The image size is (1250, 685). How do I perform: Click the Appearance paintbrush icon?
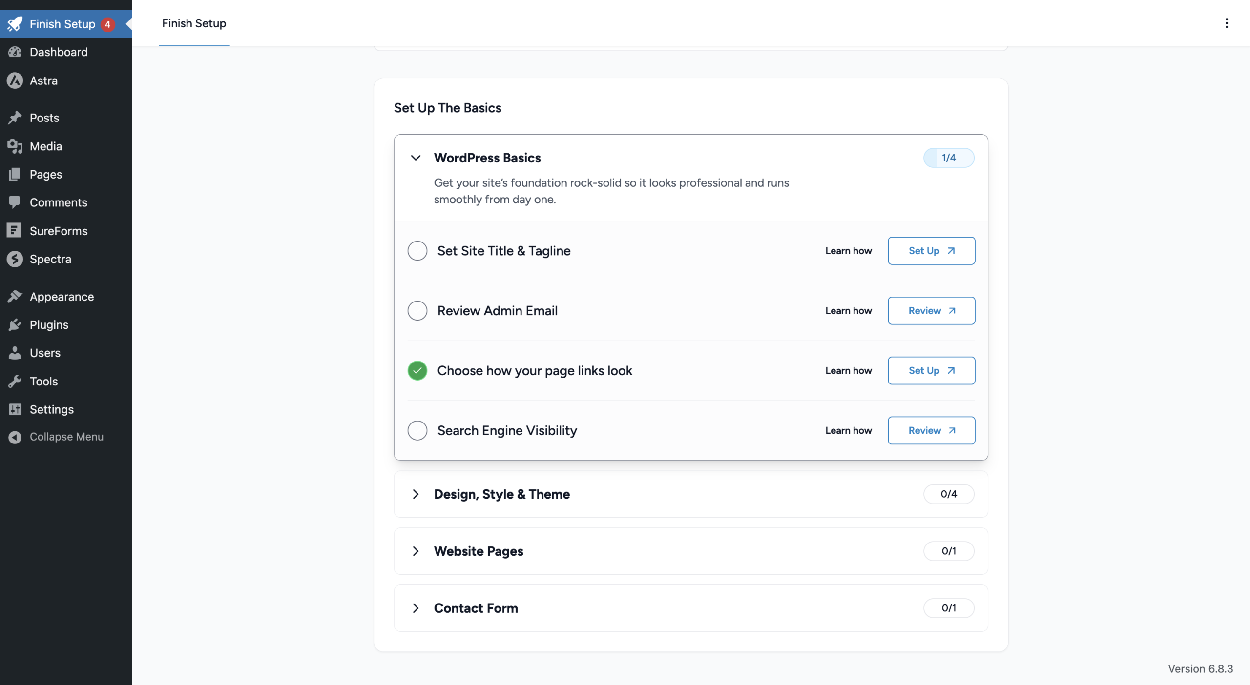tap(15, 297)
